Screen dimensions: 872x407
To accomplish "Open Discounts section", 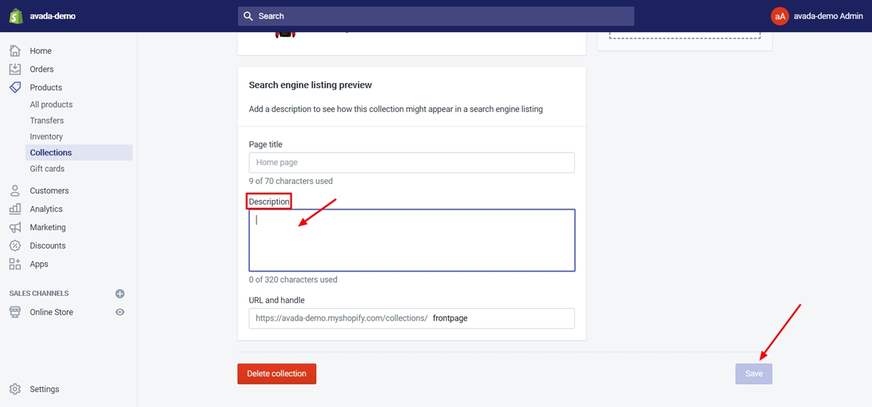I will pos(47,246).
